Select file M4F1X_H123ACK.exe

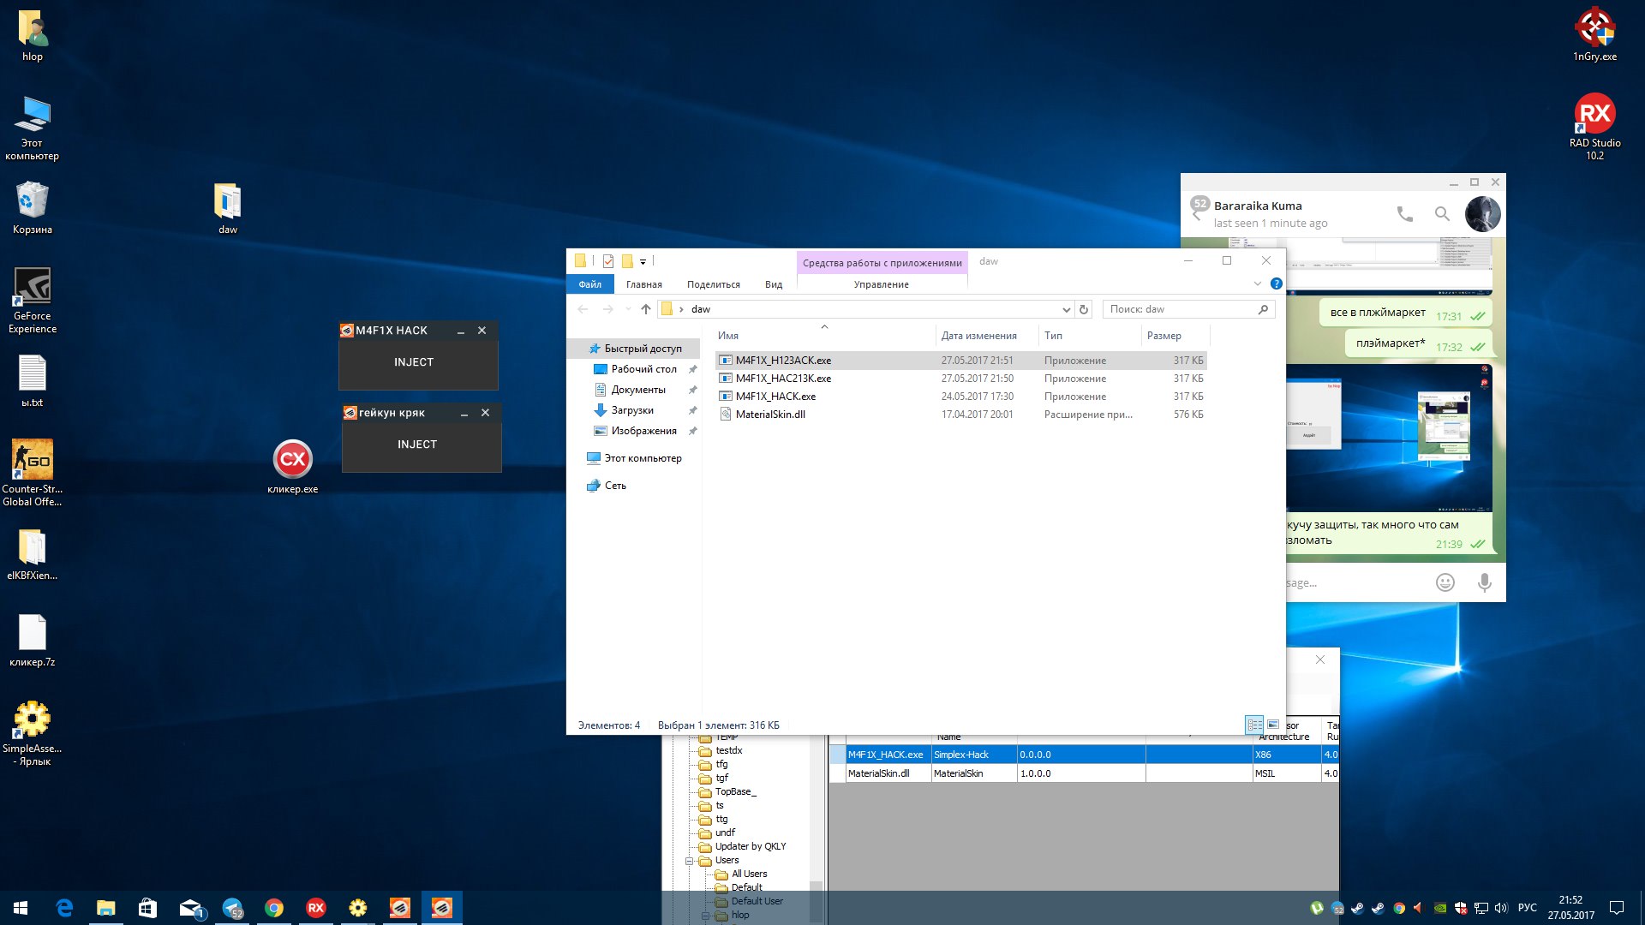pyautogui.click(x=961, y=361)
